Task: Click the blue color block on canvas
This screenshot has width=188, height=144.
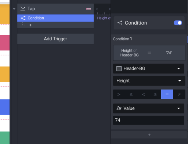Action: point(5,107)
